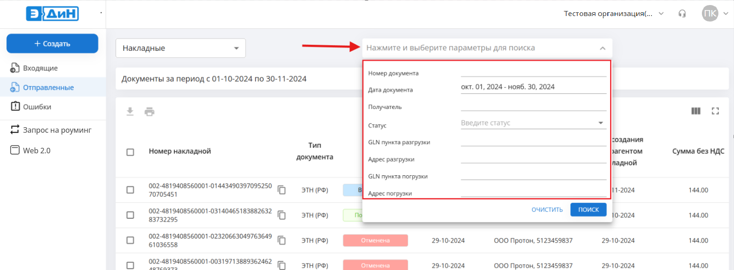Open the Накладные document type dropdown
Viewport: 734px width, 270px height.
pyautogui.click(x=181, y=48)
